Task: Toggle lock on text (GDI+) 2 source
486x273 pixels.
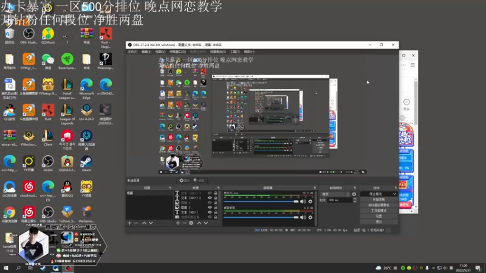Action: (216, 198)
